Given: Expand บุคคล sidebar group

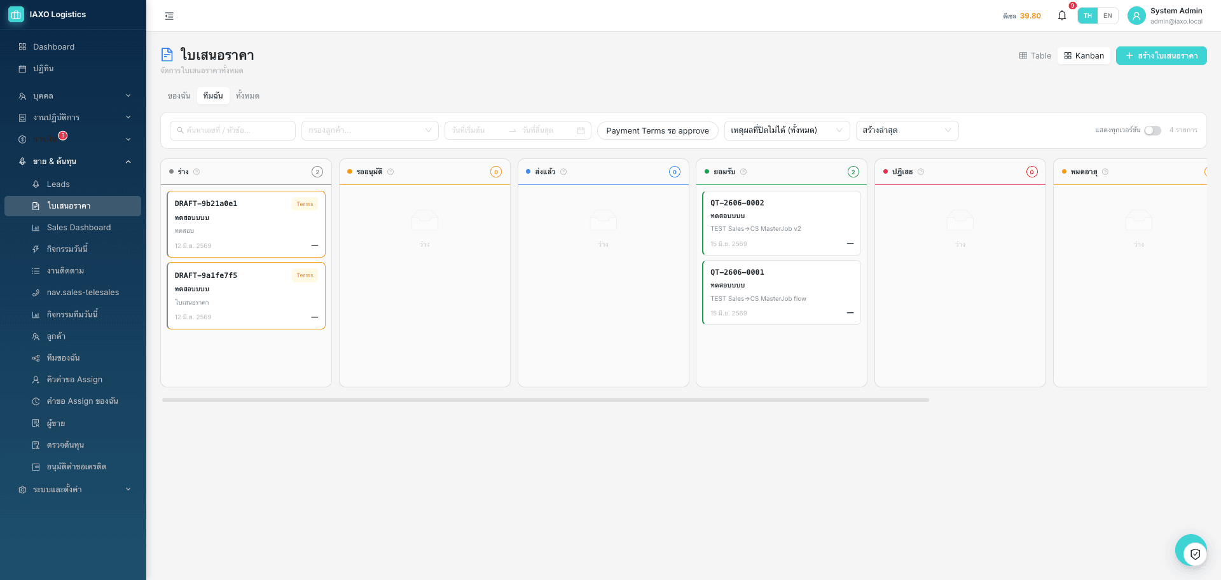Looking at the screenshot, I should [73, 96].
